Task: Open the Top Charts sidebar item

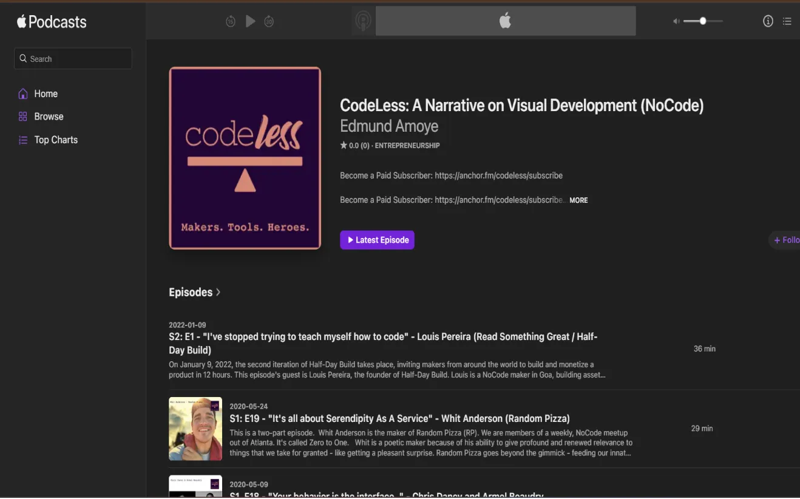Action: coord(56,140)
